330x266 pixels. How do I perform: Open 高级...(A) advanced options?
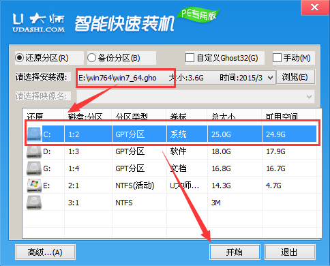(x=45, y=252)
